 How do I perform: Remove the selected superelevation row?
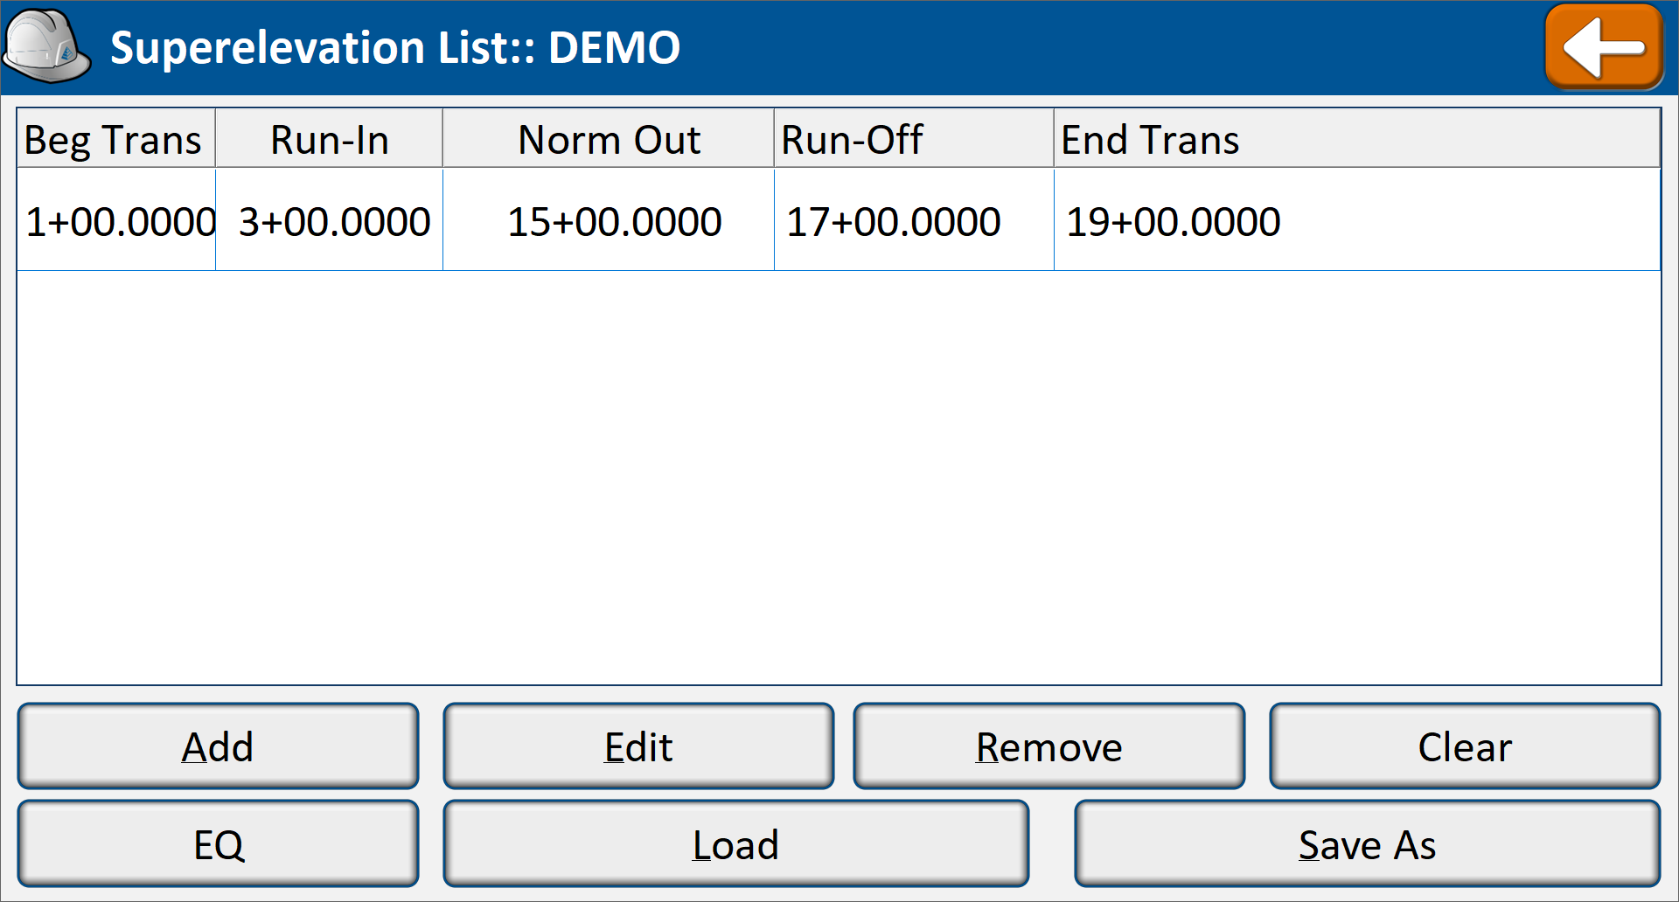1049,746
